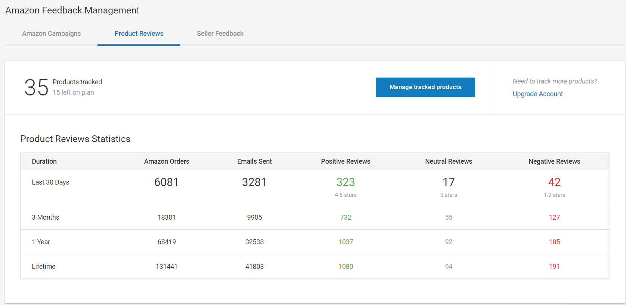Image resolution: width=626 pixels, height=305 pixels.
Task: Switch to the Amazon Campaigns tab
Action: click(51, 34)
